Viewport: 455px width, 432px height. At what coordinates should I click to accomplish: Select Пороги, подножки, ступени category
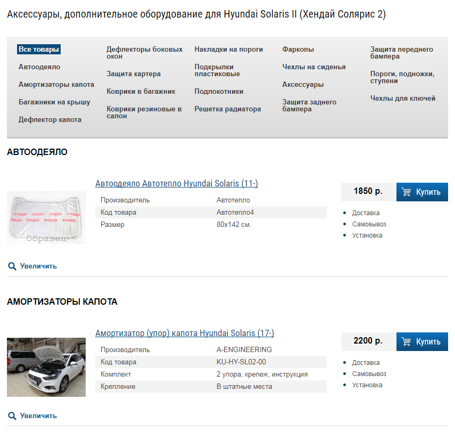[402, 77]
